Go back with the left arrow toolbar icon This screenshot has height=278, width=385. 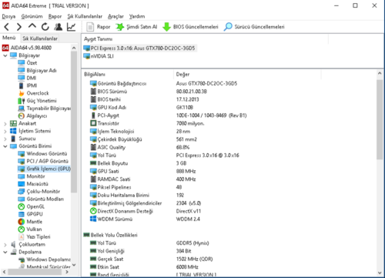[x=7, y=27]
